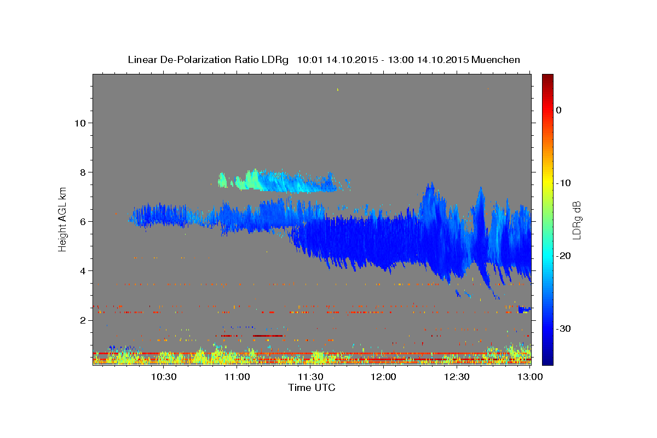Image resolution: width=657 pixels, height=438 pixels.
Task: Click the height label '2'
Action: [83, 320]
